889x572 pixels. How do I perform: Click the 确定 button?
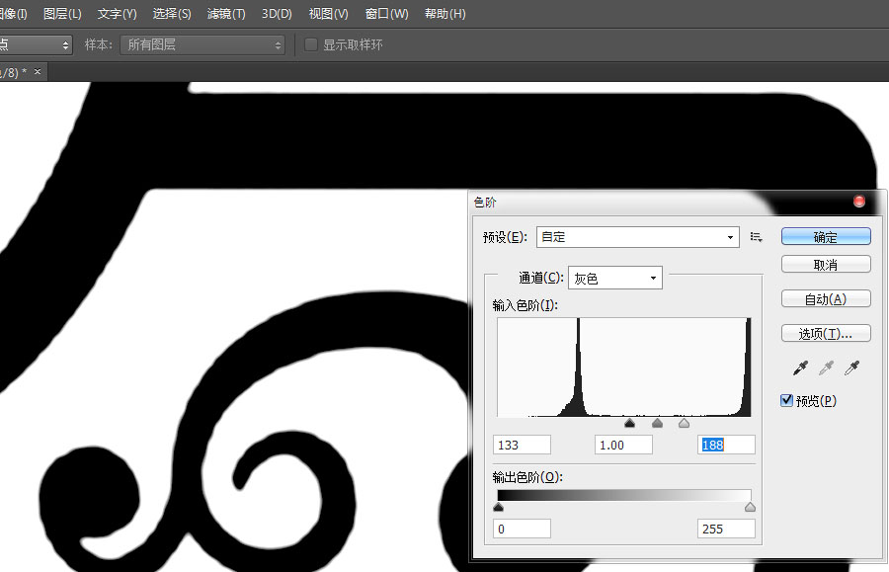pyautogui.click(x=826, y=237)
